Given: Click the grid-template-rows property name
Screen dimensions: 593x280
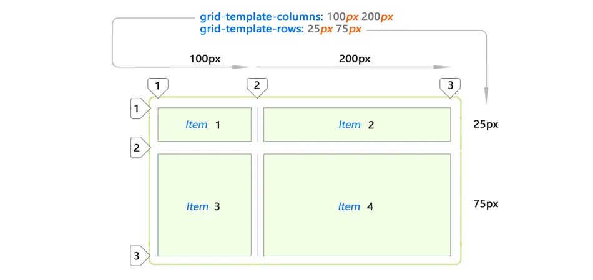Looking at the screenshot, I should [252, 29].
